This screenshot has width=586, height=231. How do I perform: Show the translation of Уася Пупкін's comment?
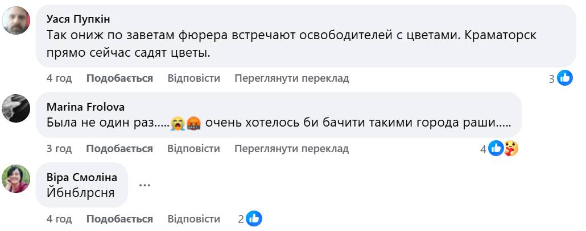pos(291,78)
